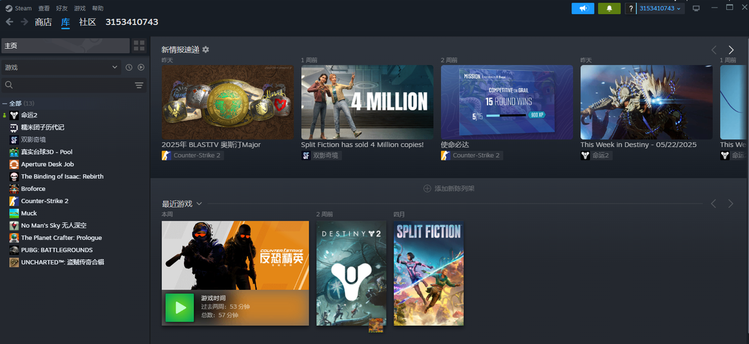This screenshot has width=749, height=344.
Task: Switch to the grid collections view icon
Action: [x=139, y=46]
